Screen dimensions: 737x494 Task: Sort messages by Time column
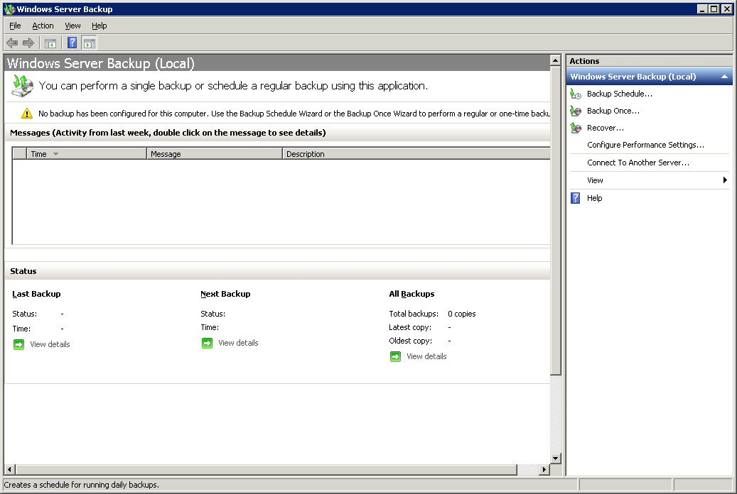point(87,154)
